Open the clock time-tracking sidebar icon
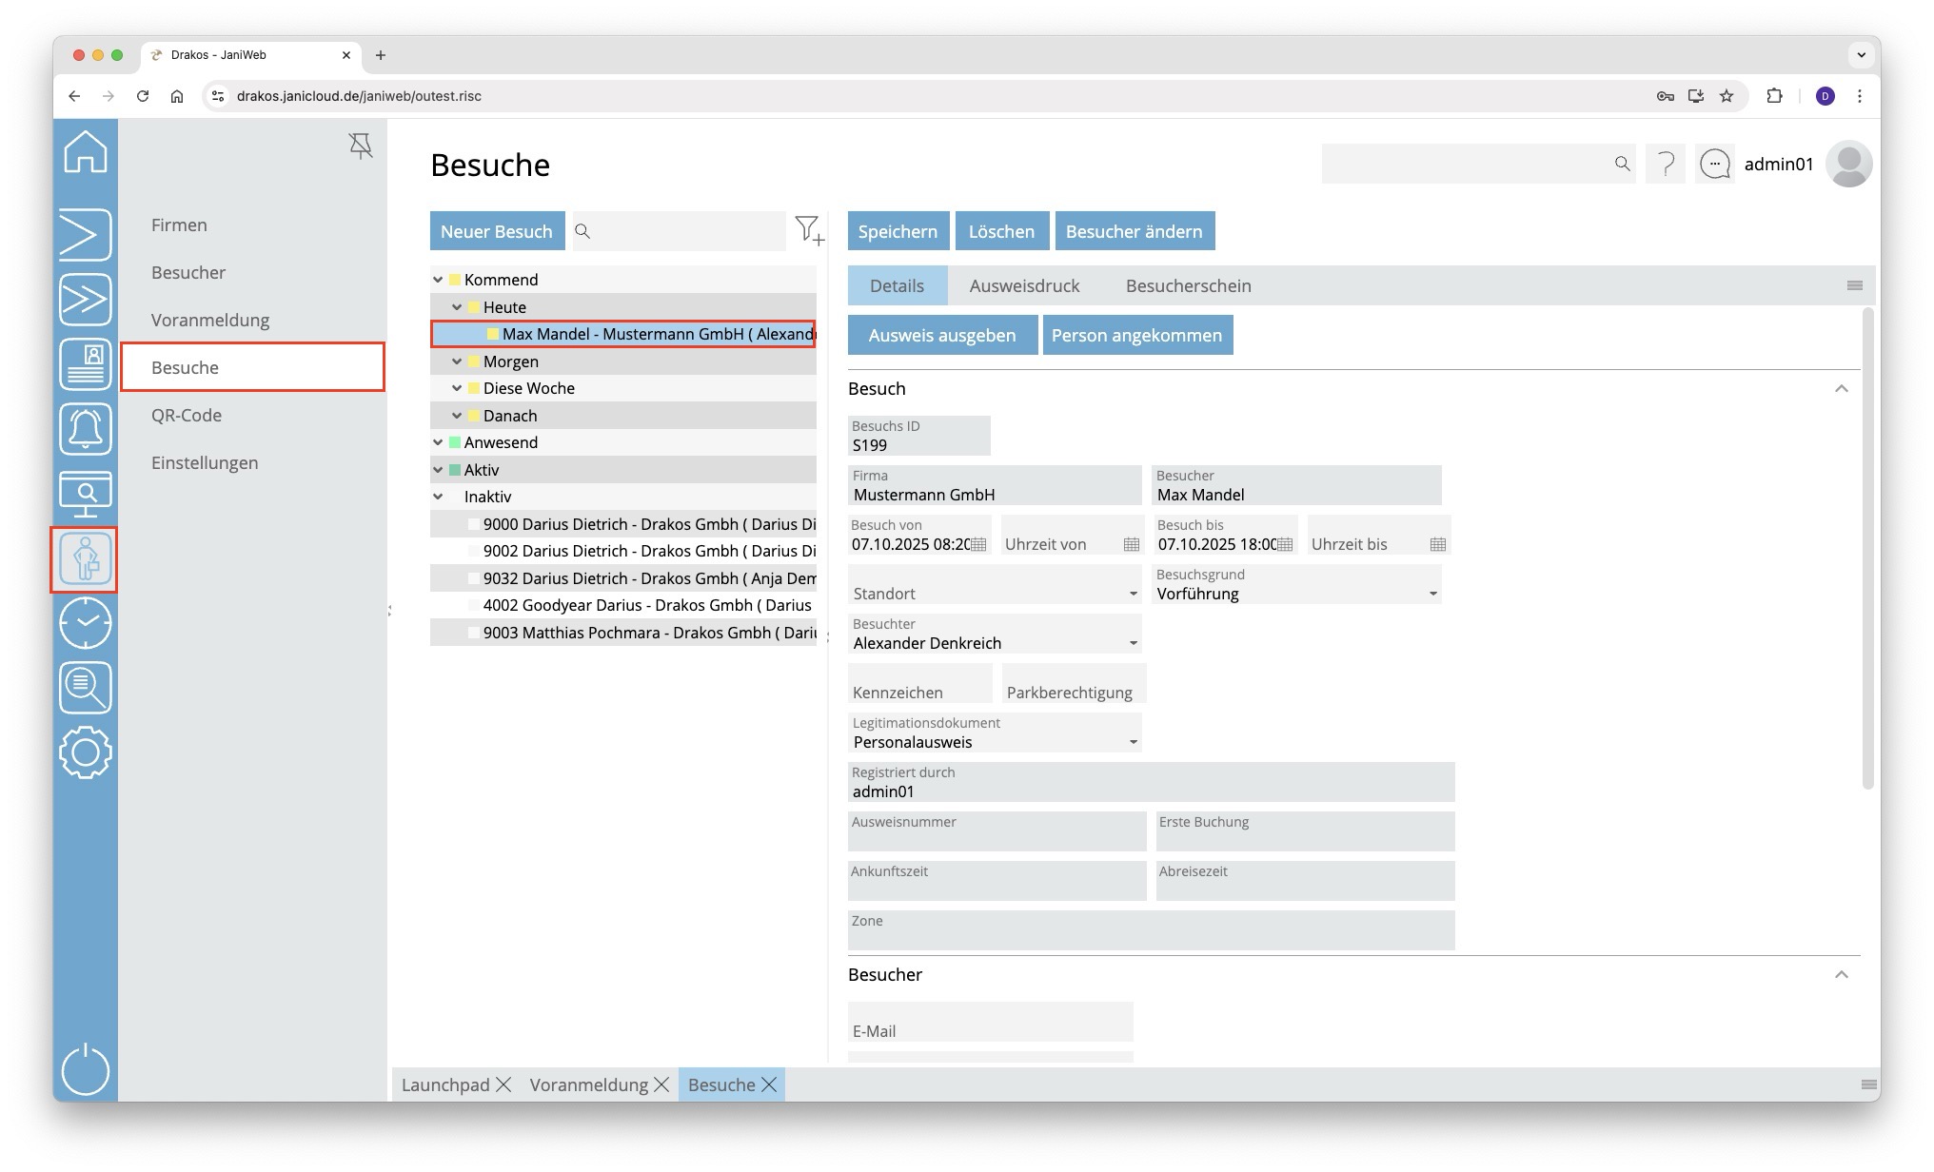The image size is (1934, 1172). (85, 623)
